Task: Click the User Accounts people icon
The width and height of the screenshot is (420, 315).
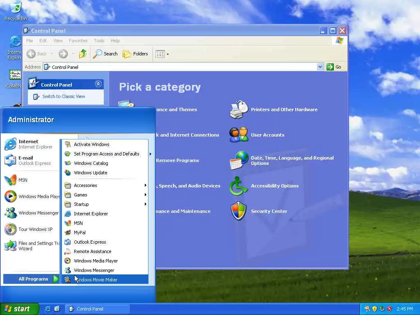Action: (239, 135)
